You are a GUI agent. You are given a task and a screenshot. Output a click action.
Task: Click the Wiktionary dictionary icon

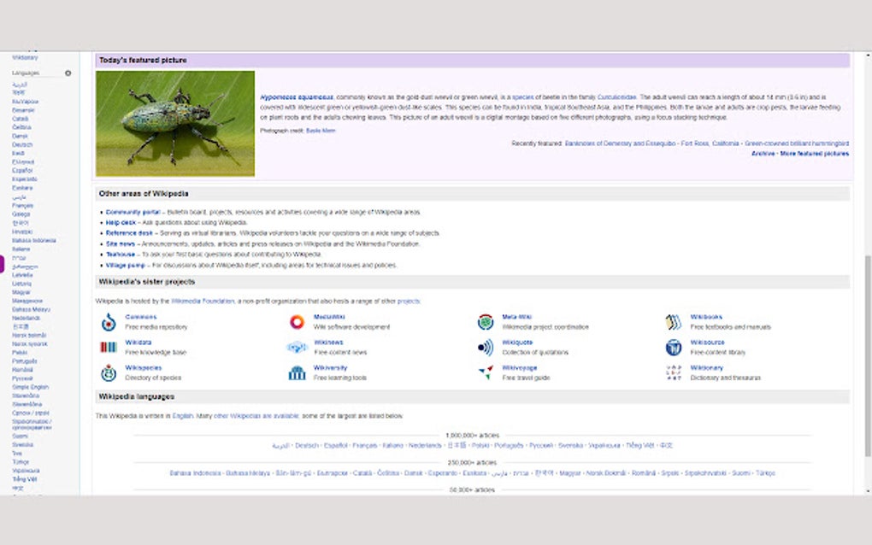pyautogui.click(x=673, y=372)
